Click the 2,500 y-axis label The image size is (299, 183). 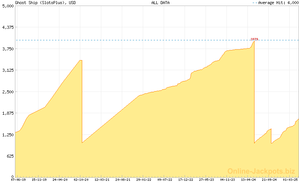coord(7,92)
